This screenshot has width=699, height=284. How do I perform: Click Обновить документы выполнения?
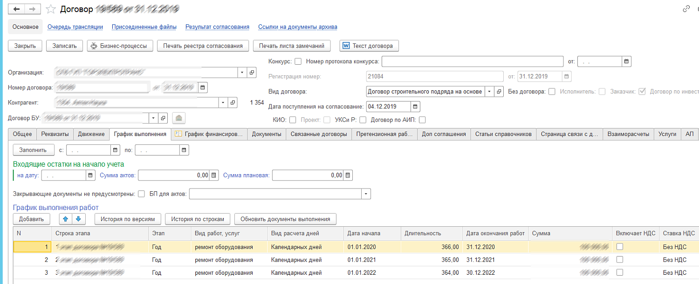(x=285, y=219)
